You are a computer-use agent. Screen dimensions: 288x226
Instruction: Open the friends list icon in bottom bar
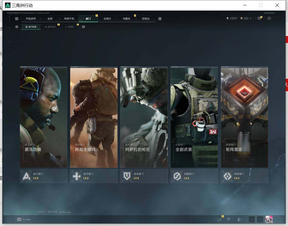pyautogui.click(x=240, y=219)
